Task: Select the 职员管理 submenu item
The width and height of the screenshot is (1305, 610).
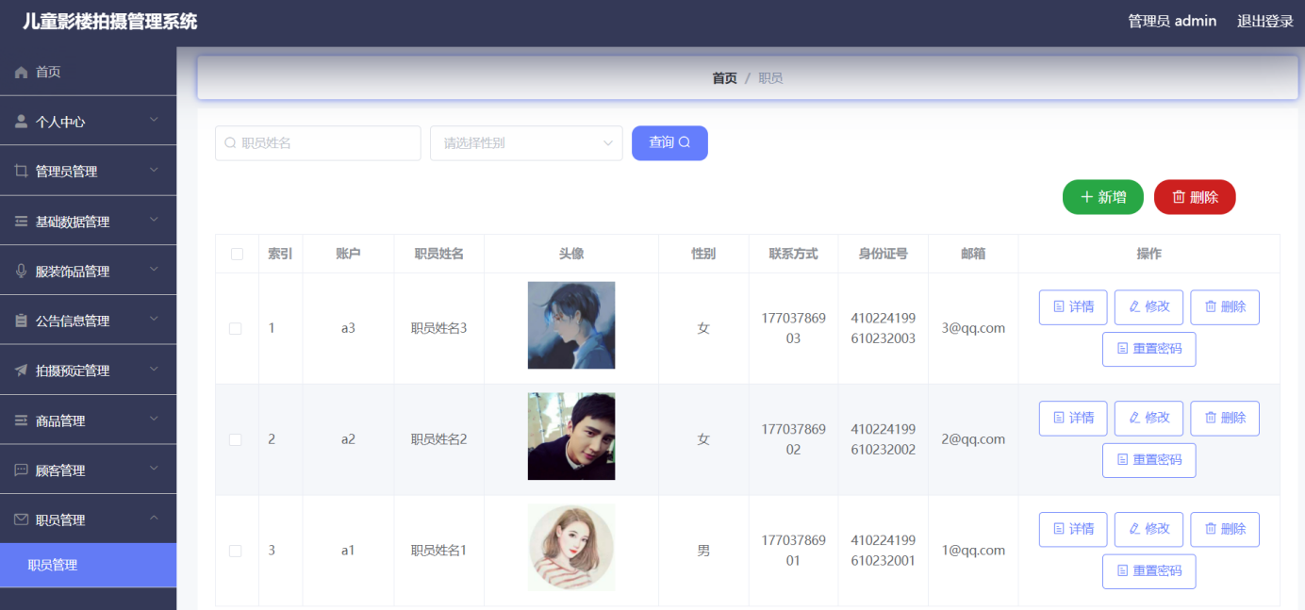Action: [88, 566]
